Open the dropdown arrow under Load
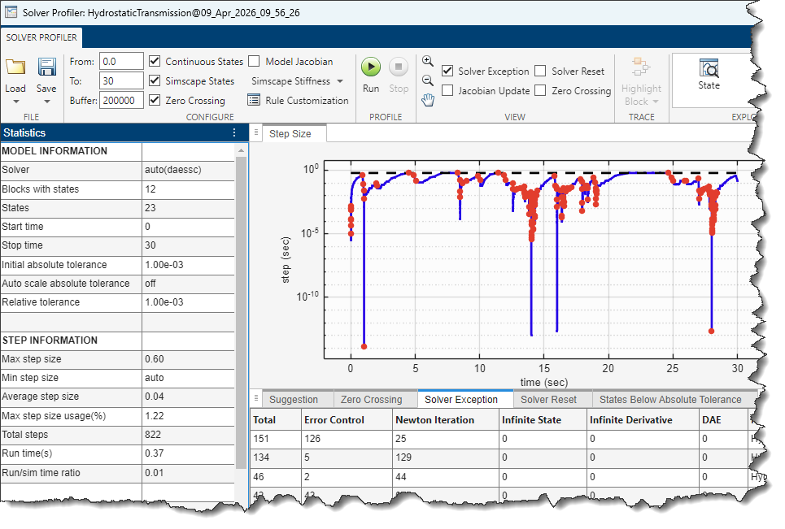Viewport: 785px width, 529px height. pyautogui.click(x=15, y=102)
